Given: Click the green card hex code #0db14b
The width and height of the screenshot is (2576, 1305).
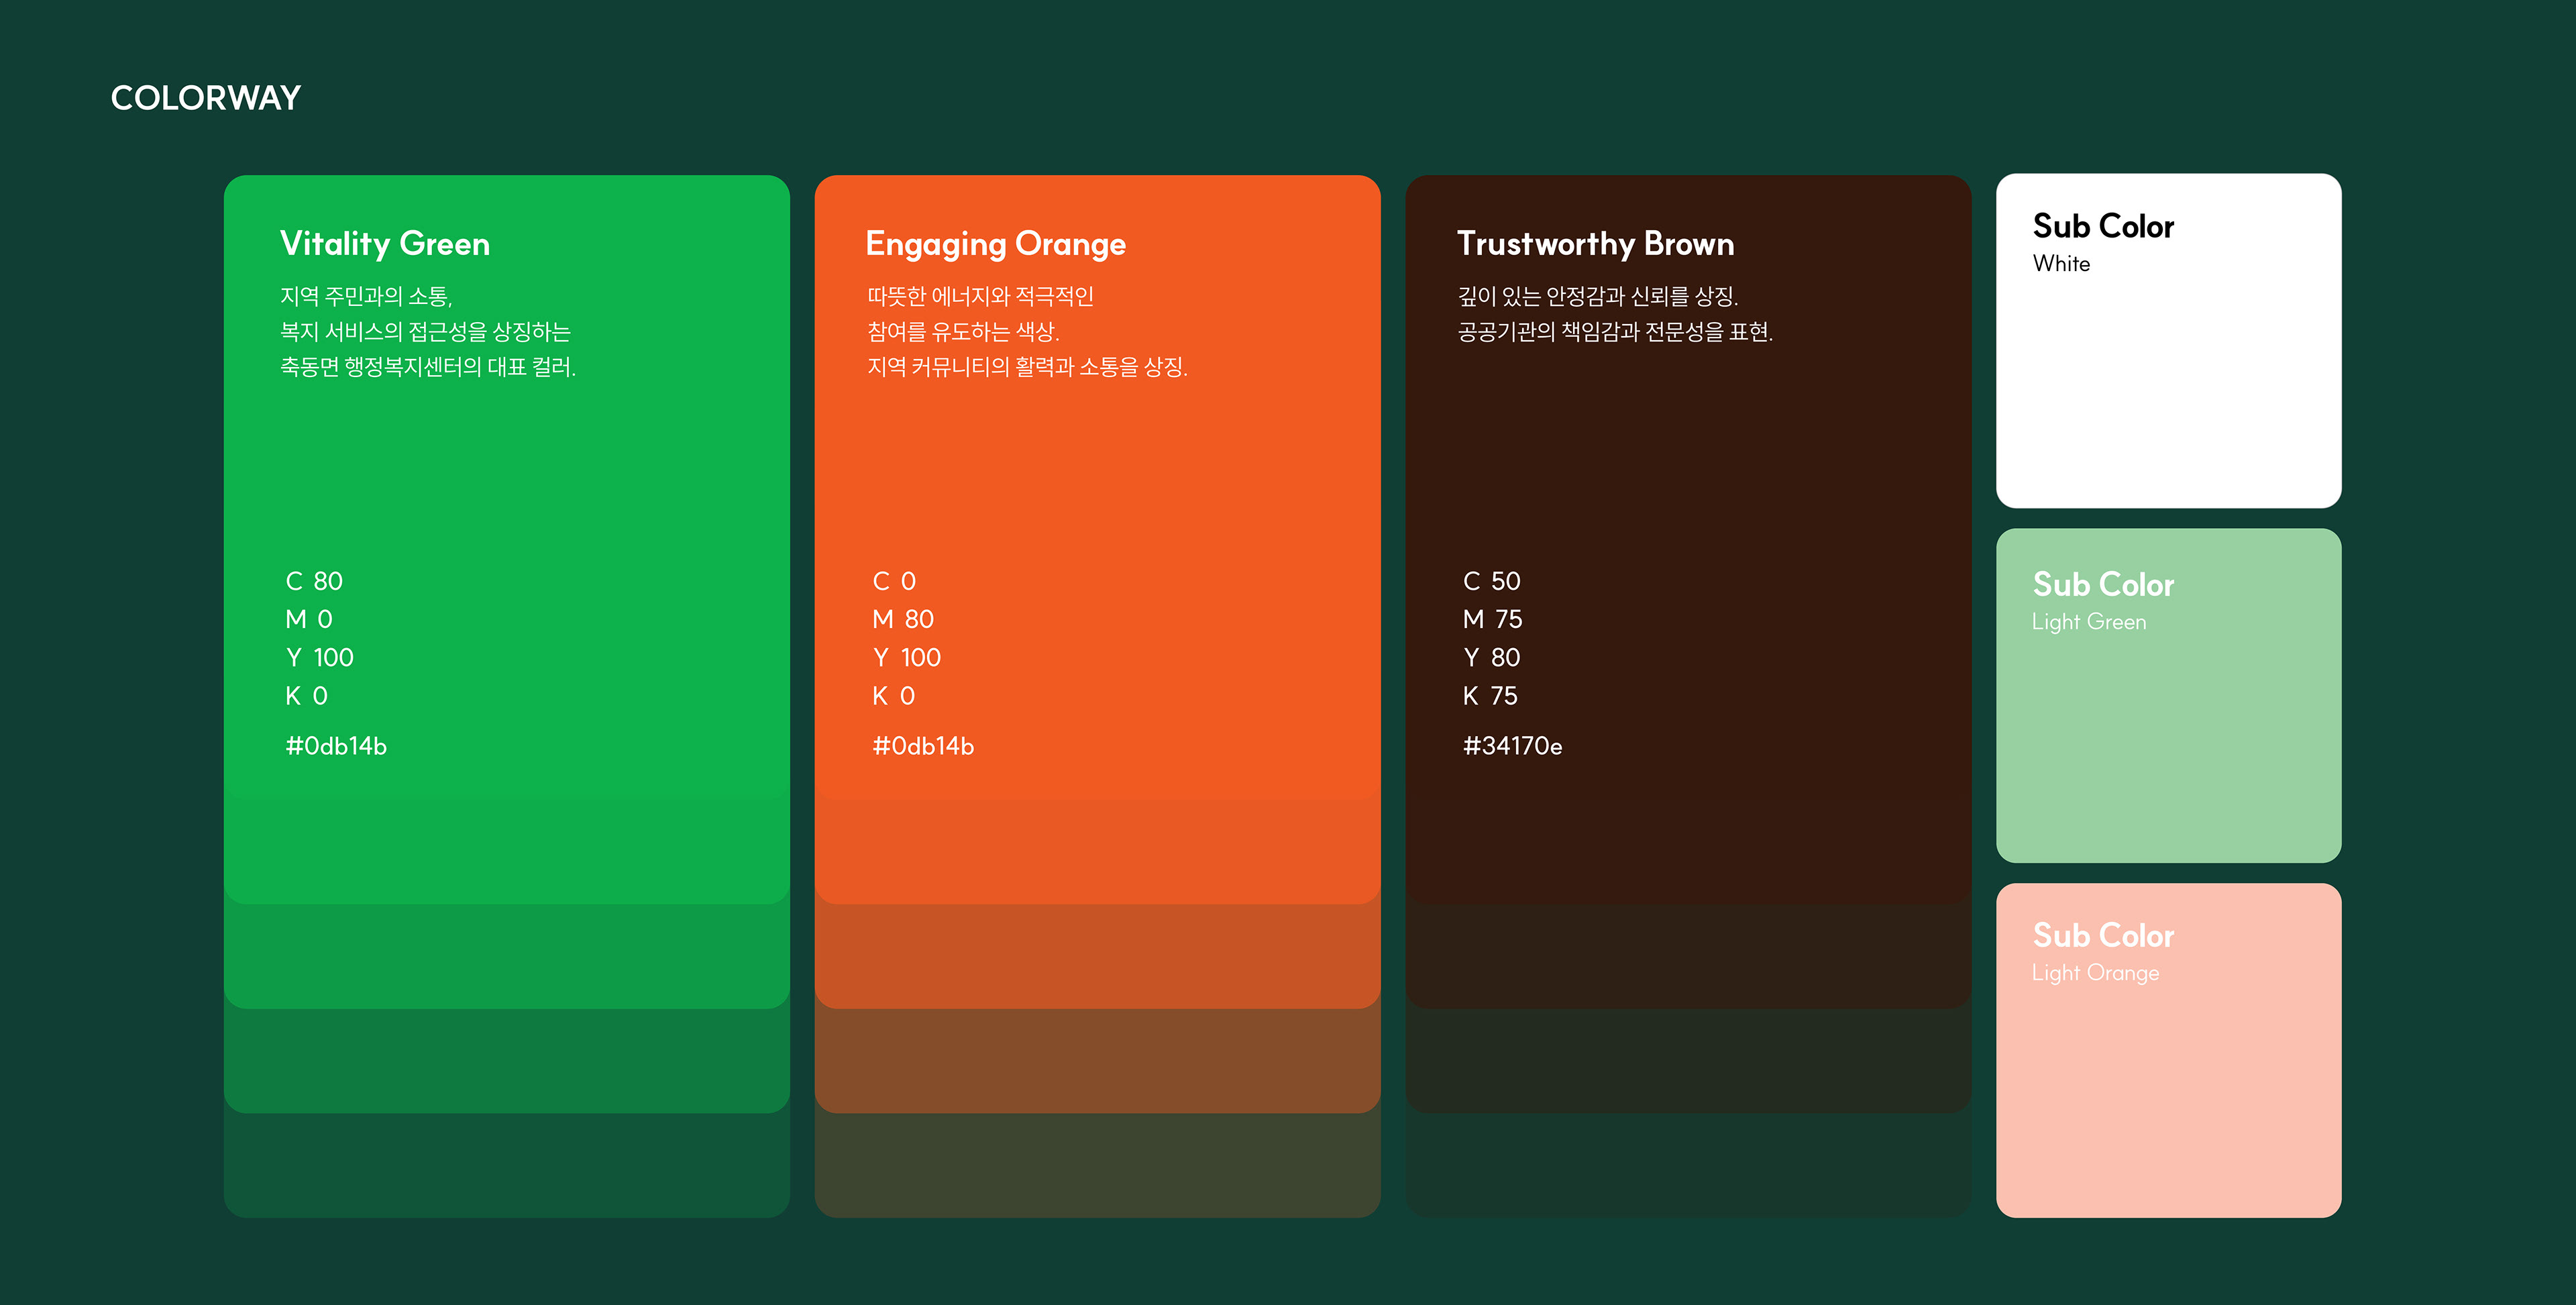Looking at the screenshot, I should click(x=336, y=746).
